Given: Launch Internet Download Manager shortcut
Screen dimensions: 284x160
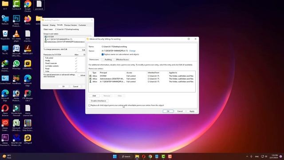Looking at the screenshot, I should click(5, 66).
